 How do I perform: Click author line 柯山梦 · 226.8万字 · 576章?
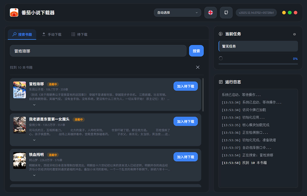click(46, 160)
